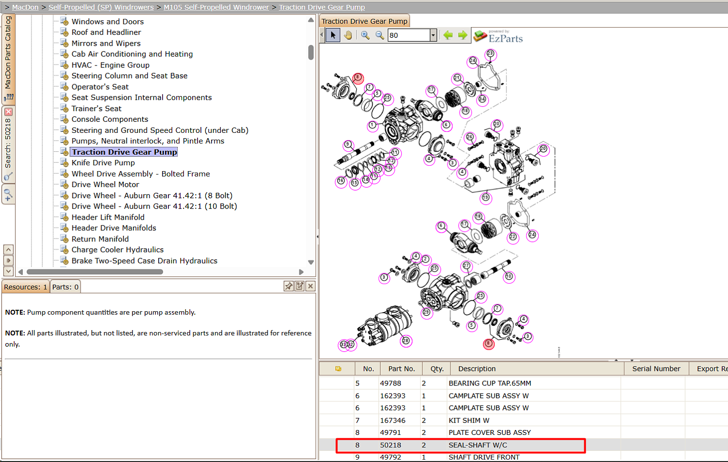Click the page icon beside HVAC - Engine Group
This screenshot has height=462, width=728.
(64, 65)
